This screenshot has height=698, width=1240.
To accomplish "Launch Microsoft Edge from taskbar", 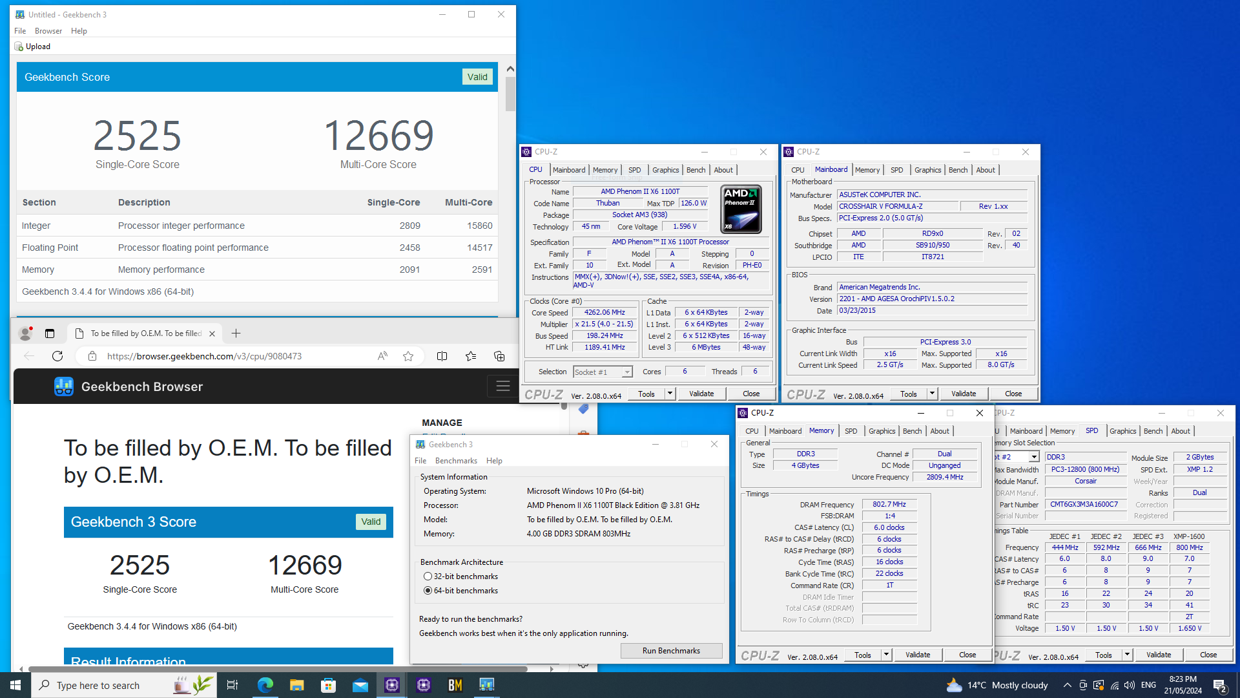I will 265,685.
